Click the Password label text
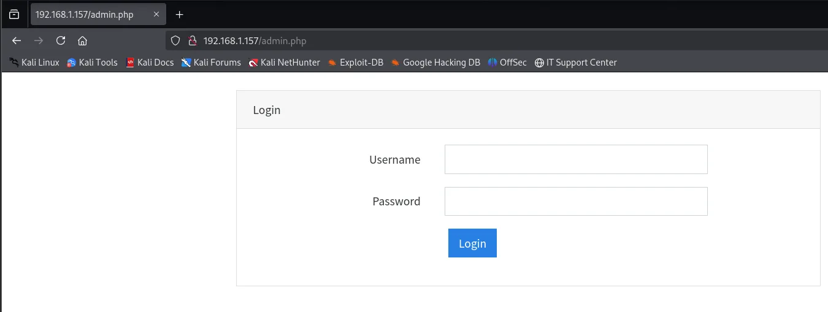Viewport: 828px width, 312px height. tap(396, 201)
